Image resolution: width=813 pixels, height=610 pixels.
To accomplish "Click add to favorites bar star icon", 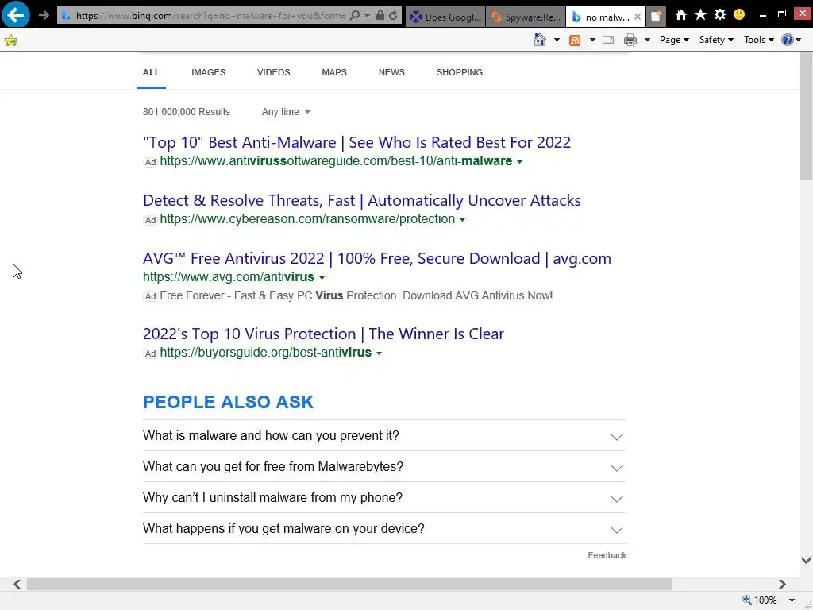I will (x=11, y=40).
